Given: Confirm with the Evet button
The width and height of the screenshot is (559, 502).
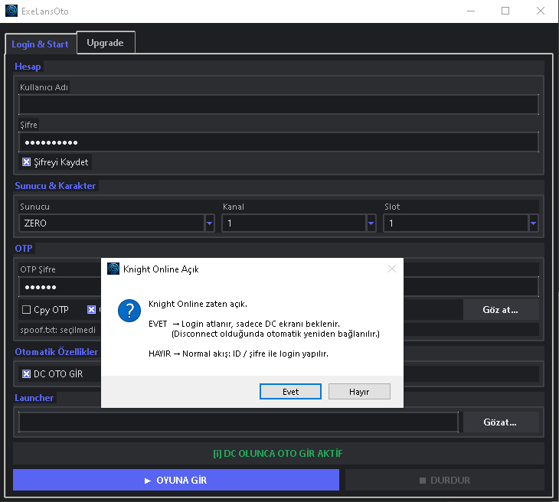Looking at the screenshot, I should pos(290,392).
